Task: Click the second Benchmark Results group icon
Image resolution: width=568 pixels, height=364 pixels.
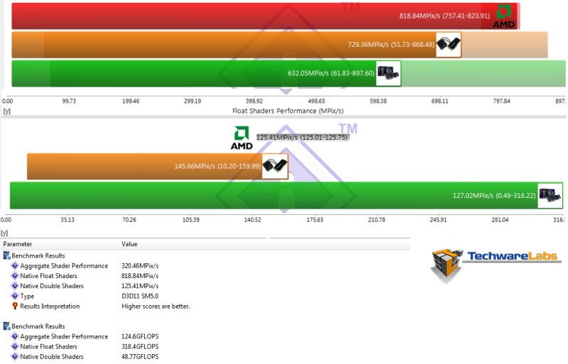Action: [6, 326]
